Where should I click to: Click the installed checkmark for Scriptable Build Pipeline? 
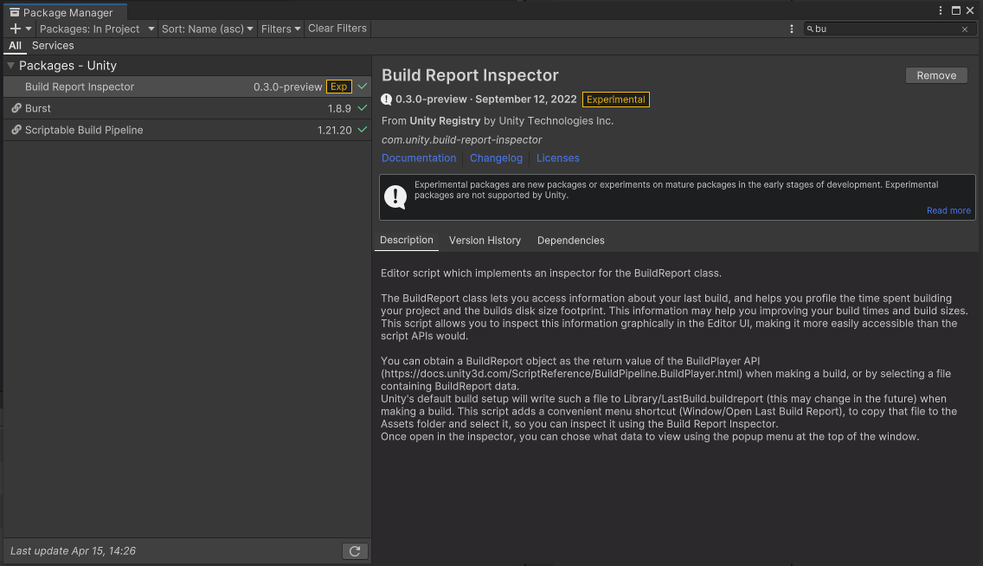[x=363, y=129]
